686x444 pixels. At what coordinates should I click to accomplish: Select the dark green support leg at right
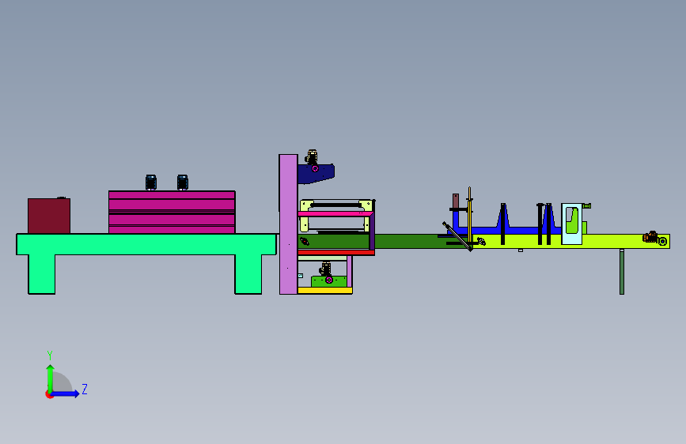coord(622,272)
